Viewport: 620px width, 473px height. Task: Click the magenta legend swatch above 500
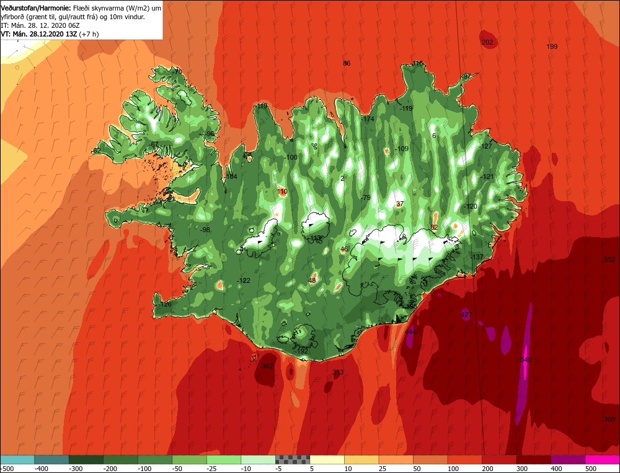click(x=603, y=459)
